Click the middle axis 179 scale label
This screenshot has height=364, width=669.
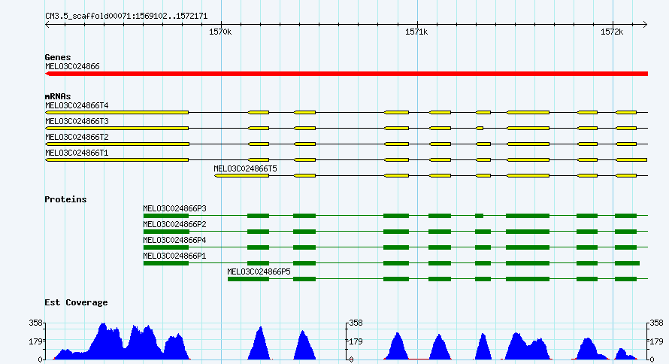coord(356,341)
